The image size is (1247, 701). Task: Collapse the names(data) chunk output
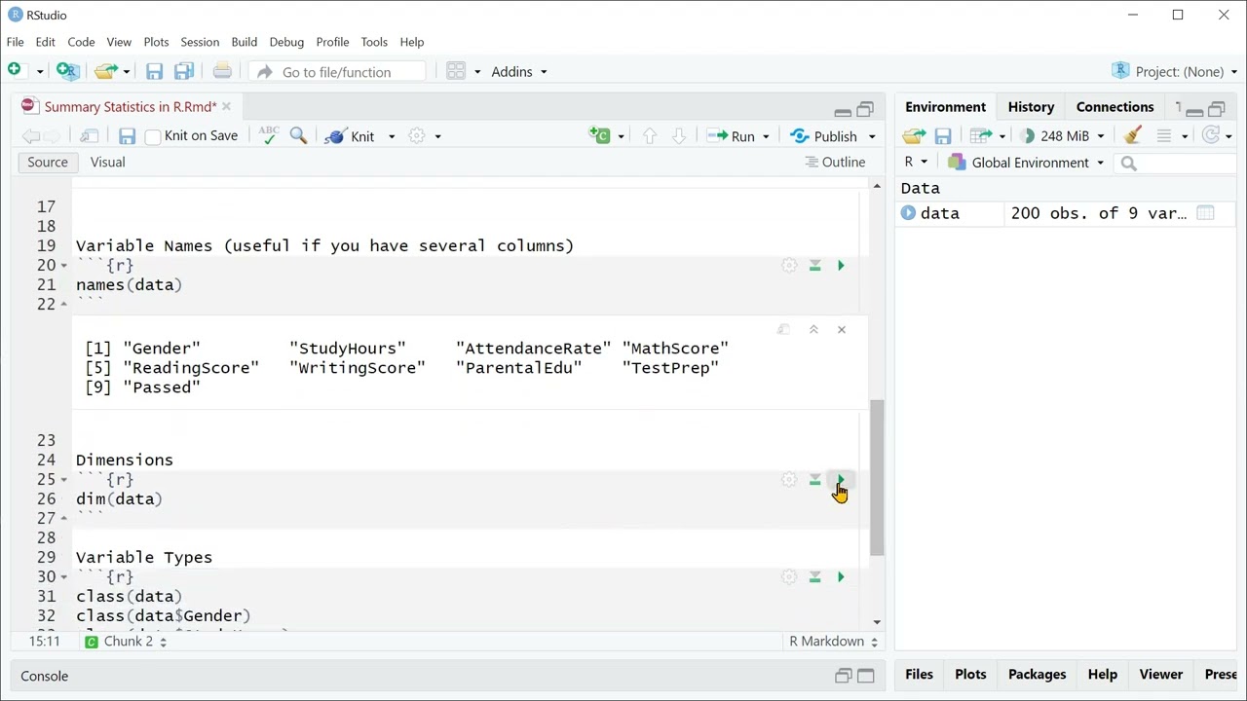coord(813,329)
